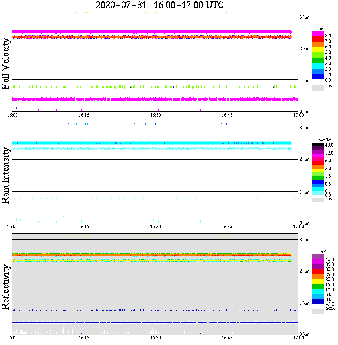This screenshot has width=338, height=345.
Task: Select the dark blue swatch in the m/s legend
Action: [x=318, y=77]
